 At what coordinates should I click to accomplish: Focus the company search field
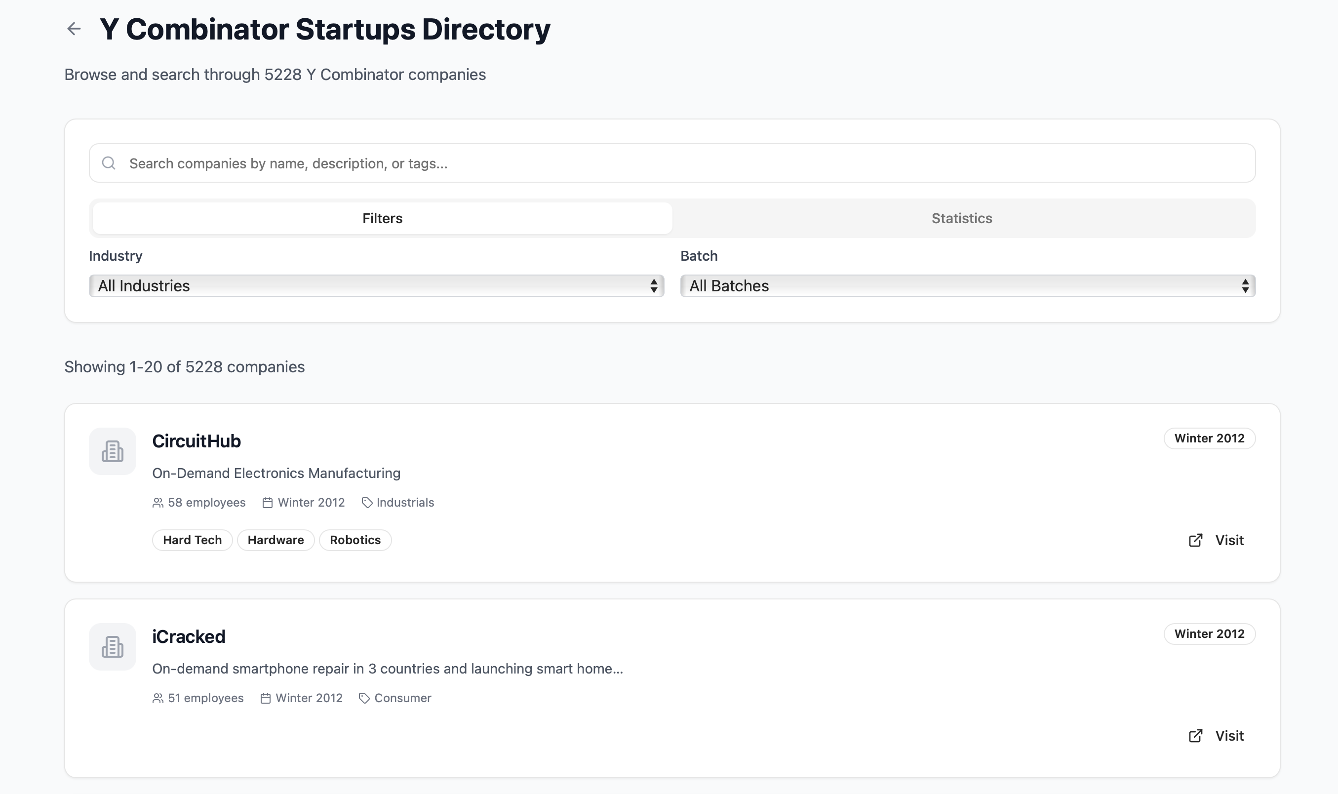[672, 163]
